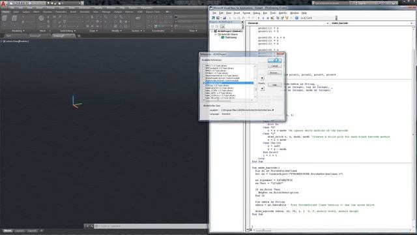The image size is (417, 235).
Task: Collapse the AutoCAD Objects folder node
Action: [216, 35]
